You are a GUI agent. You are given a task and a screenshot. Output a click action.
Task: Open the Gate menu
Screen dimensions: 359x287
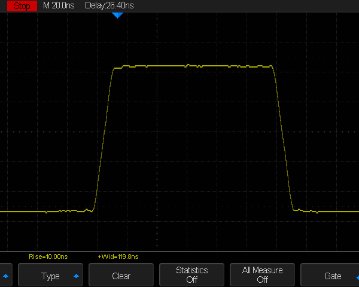pyautogui.click(x=332, y=276)
